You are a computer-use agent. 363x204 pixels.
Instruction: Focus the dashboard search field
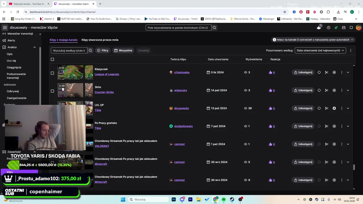tap(178, 27)
